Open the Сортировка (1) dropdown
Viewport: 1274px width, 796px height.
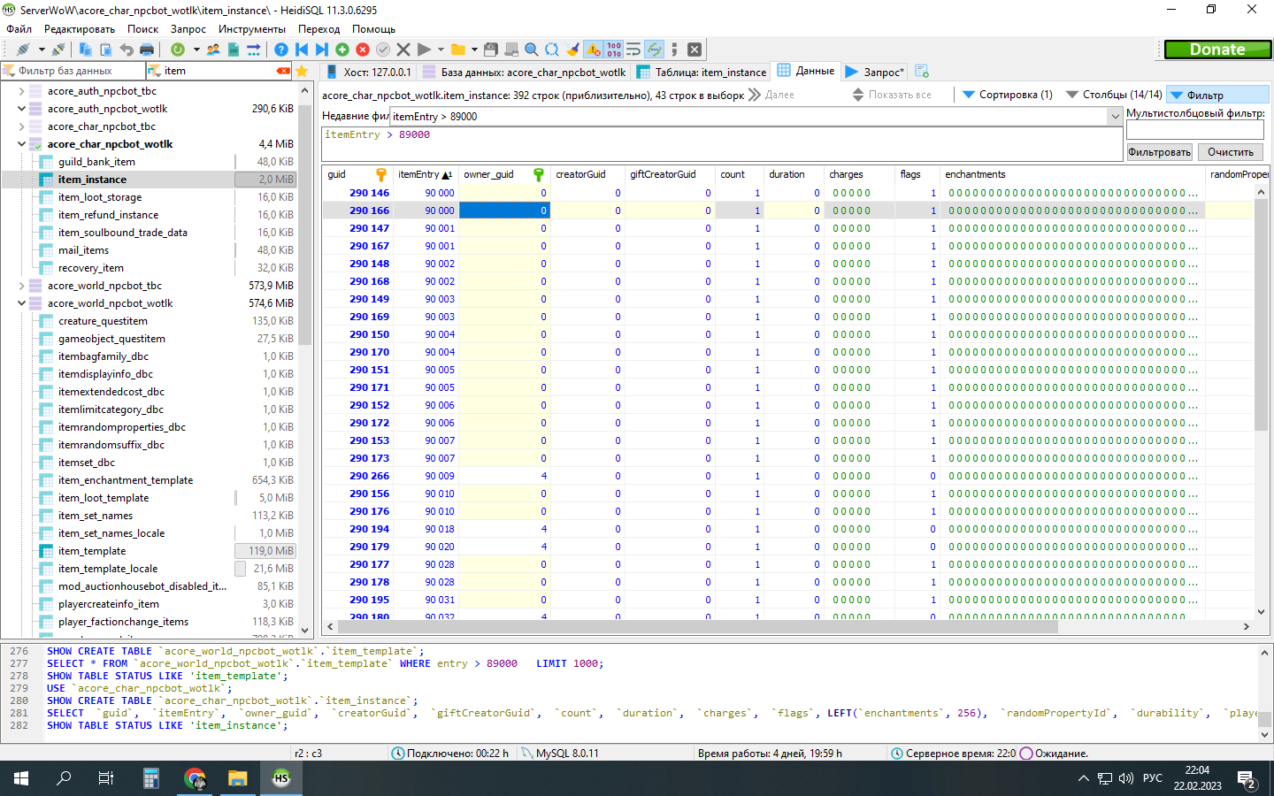tap(1007, 95)
